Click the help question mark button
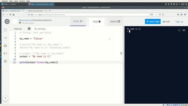Viewport: 188px width, 106px height. (5, 98)
